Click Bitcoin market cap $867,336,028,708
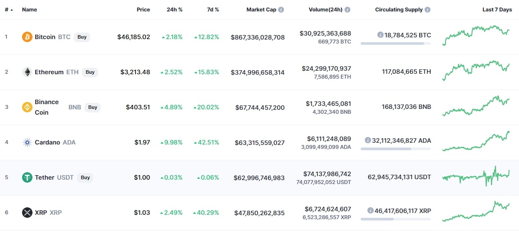This screenshot has width=519, height=231. click(257, 37)
